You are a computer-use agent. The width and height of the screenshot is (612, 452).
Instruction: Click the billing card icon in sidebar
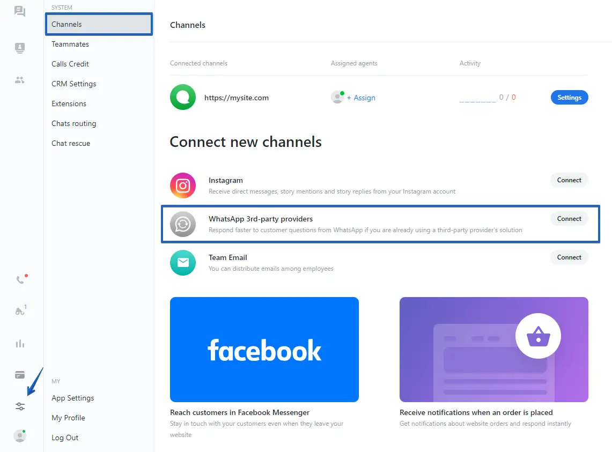pos(20,375)
